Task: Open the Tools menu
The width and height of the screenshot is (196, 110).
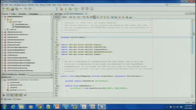Action: point(60,5)
